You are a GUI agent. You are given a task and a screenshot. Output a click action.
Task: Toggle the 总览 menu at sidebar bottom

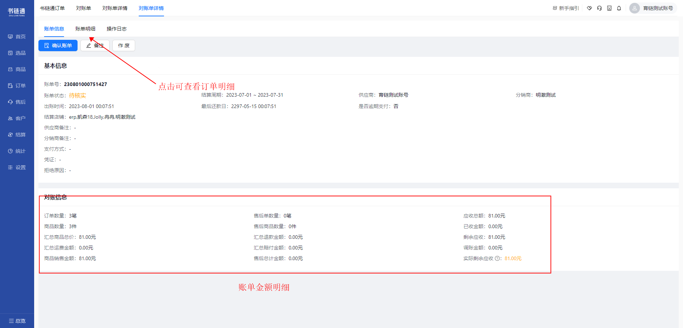[17, 321]
